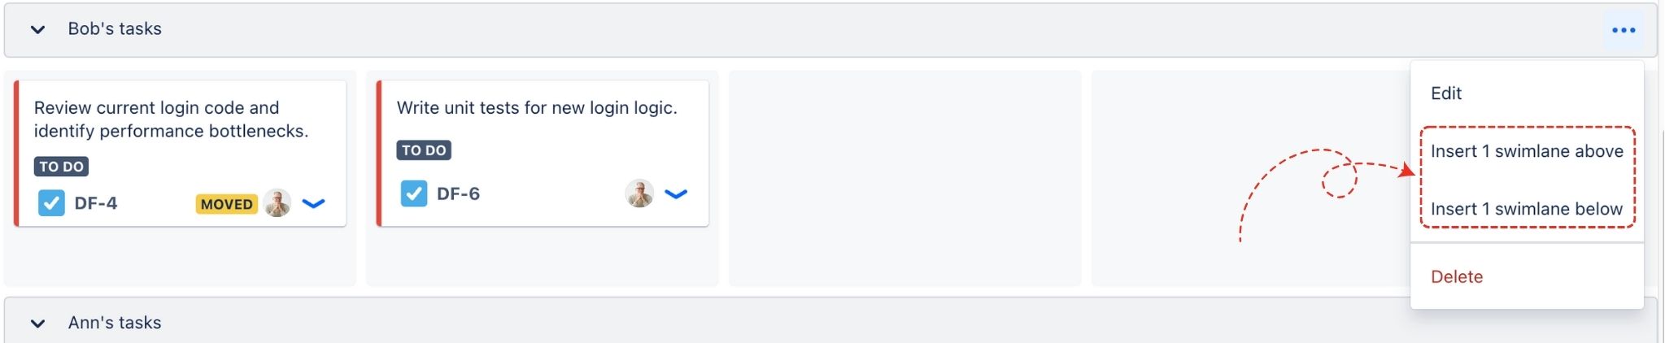
Task: Choose Edit from the swimlane menu
Action: pos(1446,93)
